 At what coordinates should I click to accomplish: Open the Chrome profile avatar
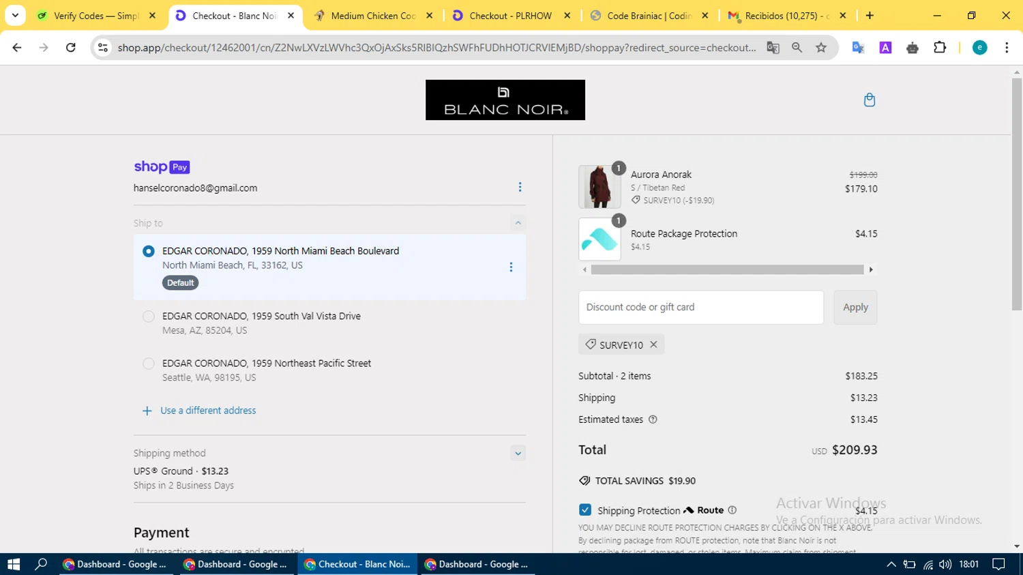coord(979,48)
